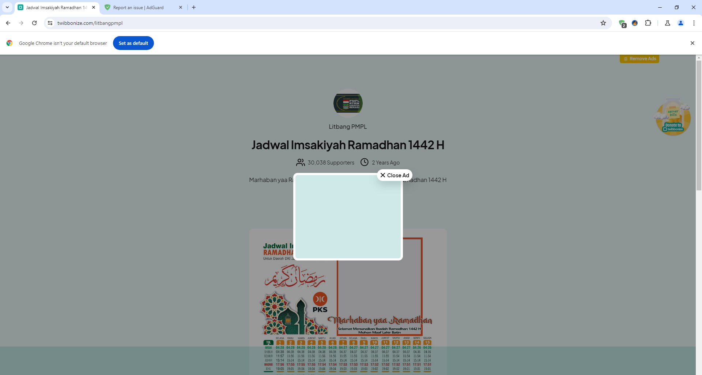Click the browser profile avatar icon
Viewport: 702px width, 375px height.
click(x=681, y=23)
